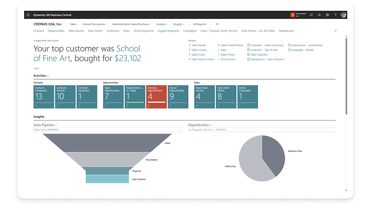Open the red Overdue Opportunities tile
This screenshot has height=208, width=371.
pos(156,97)
